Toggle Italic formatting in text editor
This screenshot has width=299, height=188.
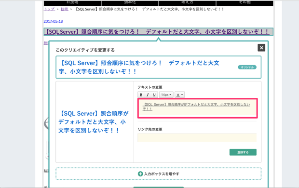[148, 95]
